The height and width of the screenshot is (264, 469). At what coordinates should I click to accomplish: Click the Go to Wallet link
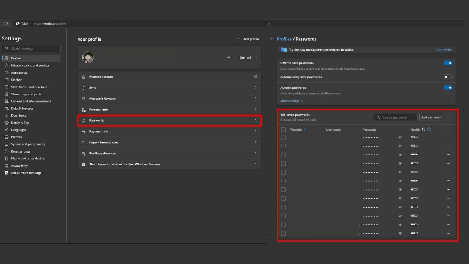click(444, 50)
